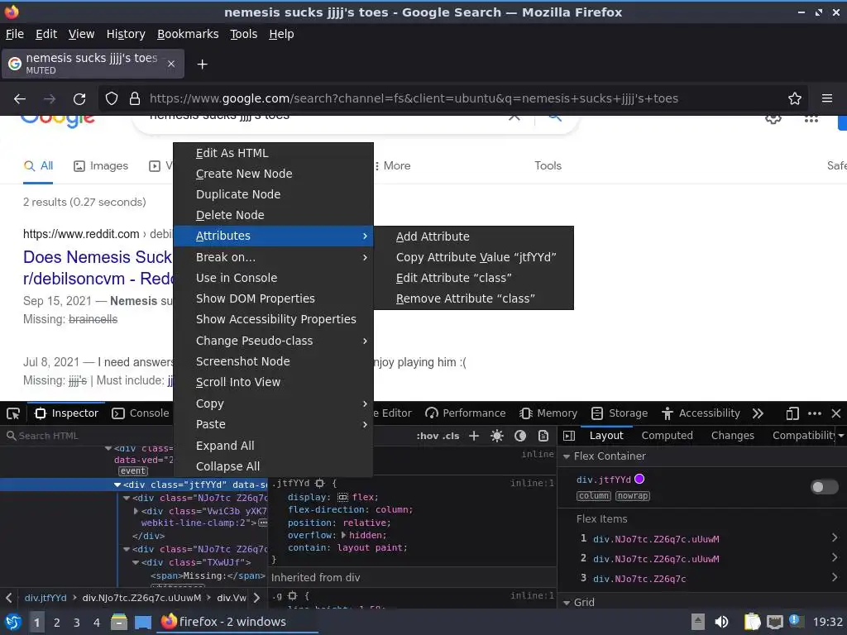Click the taskbar volume icon
The image size is (847, 635).
721,622
